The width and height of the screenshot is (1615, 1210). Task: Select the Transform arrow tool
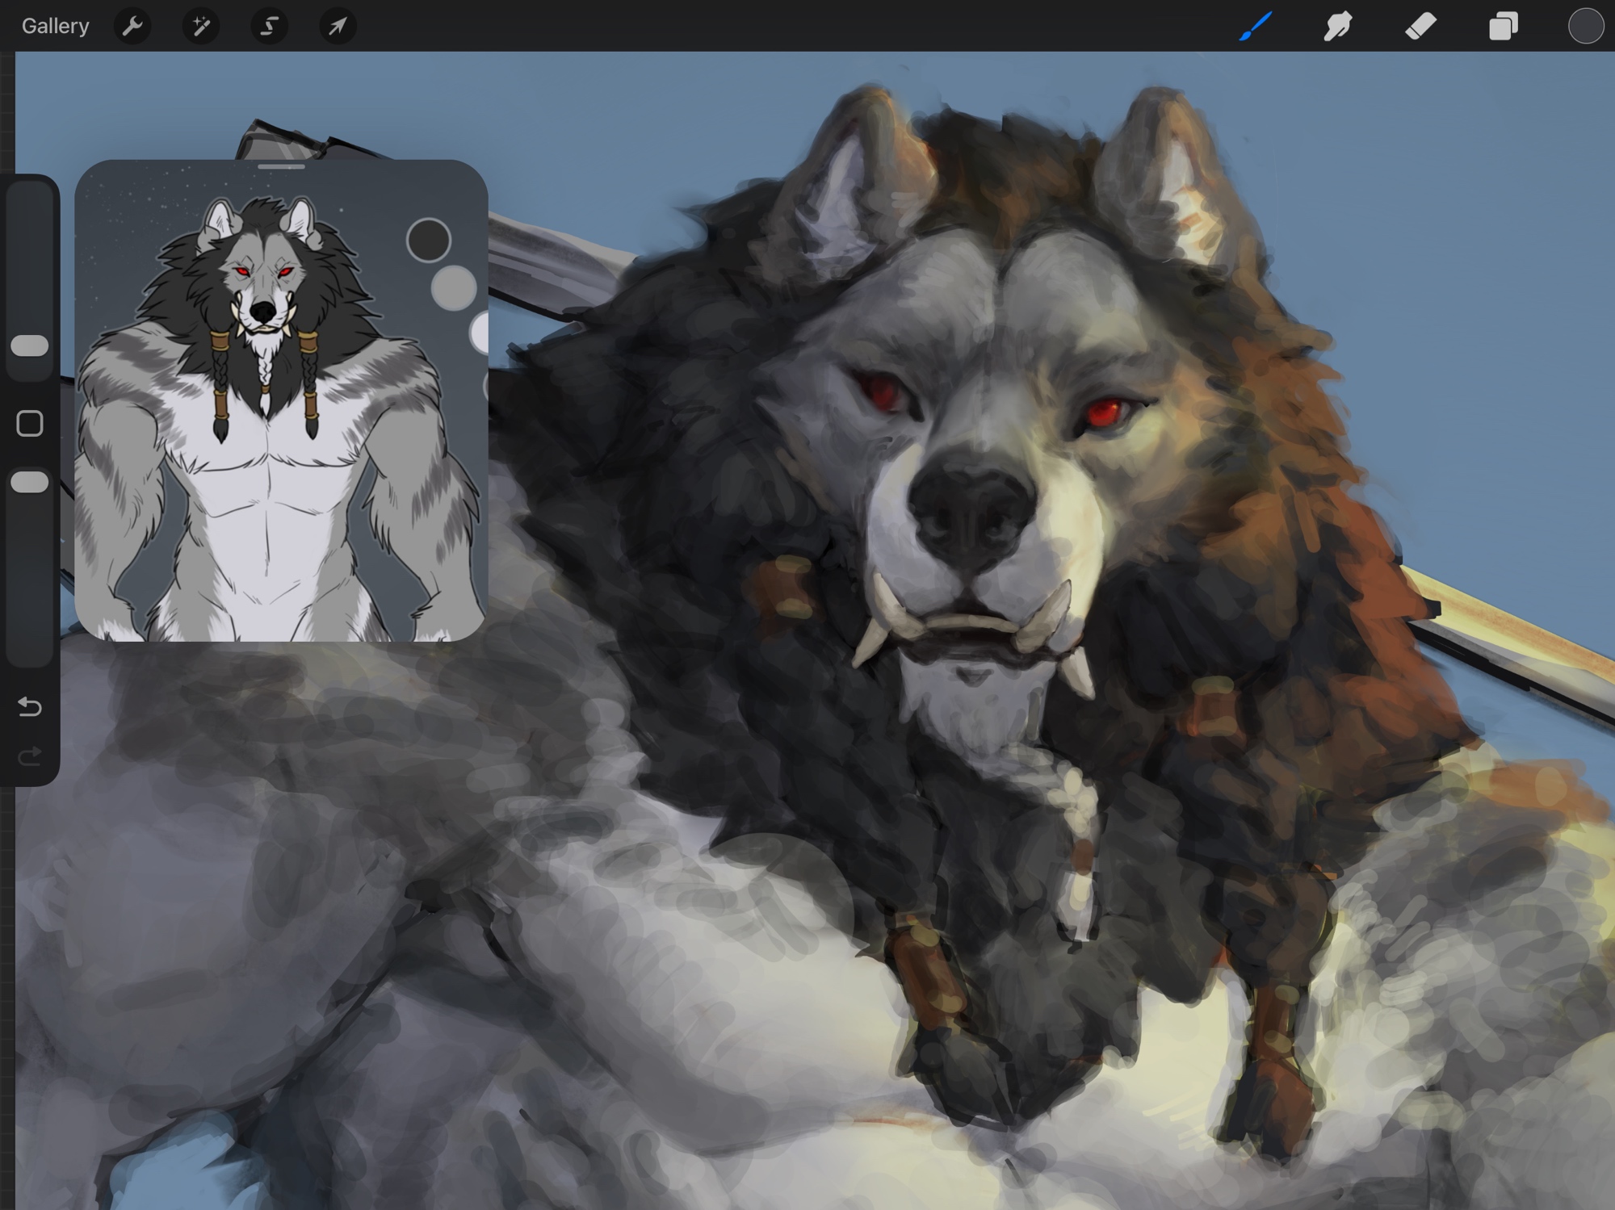tap(338, 27)
